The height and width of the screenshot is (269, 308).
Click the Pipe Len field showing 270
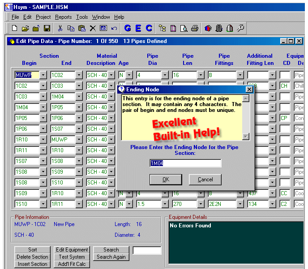coord(184,204)
